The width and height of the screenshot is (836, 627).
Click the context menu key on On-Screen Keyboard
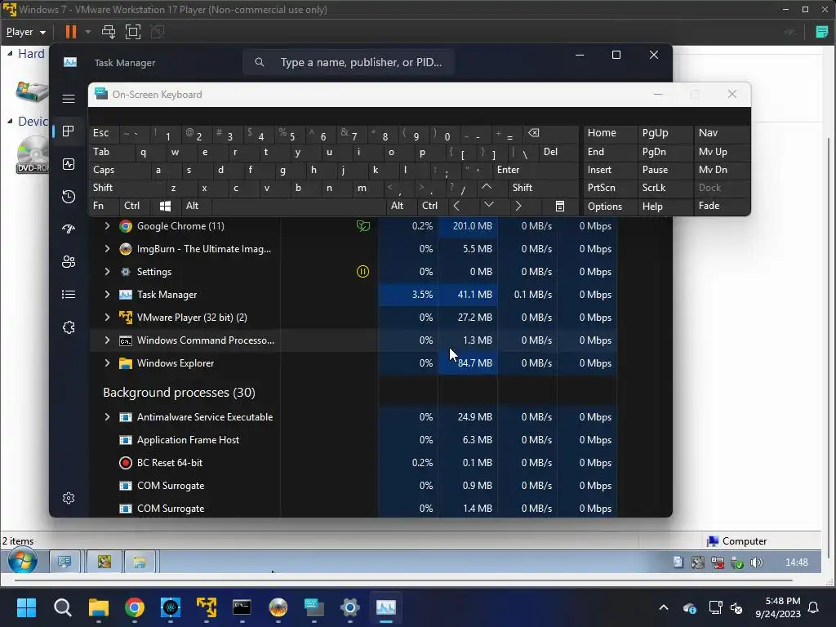coord(560,206)
